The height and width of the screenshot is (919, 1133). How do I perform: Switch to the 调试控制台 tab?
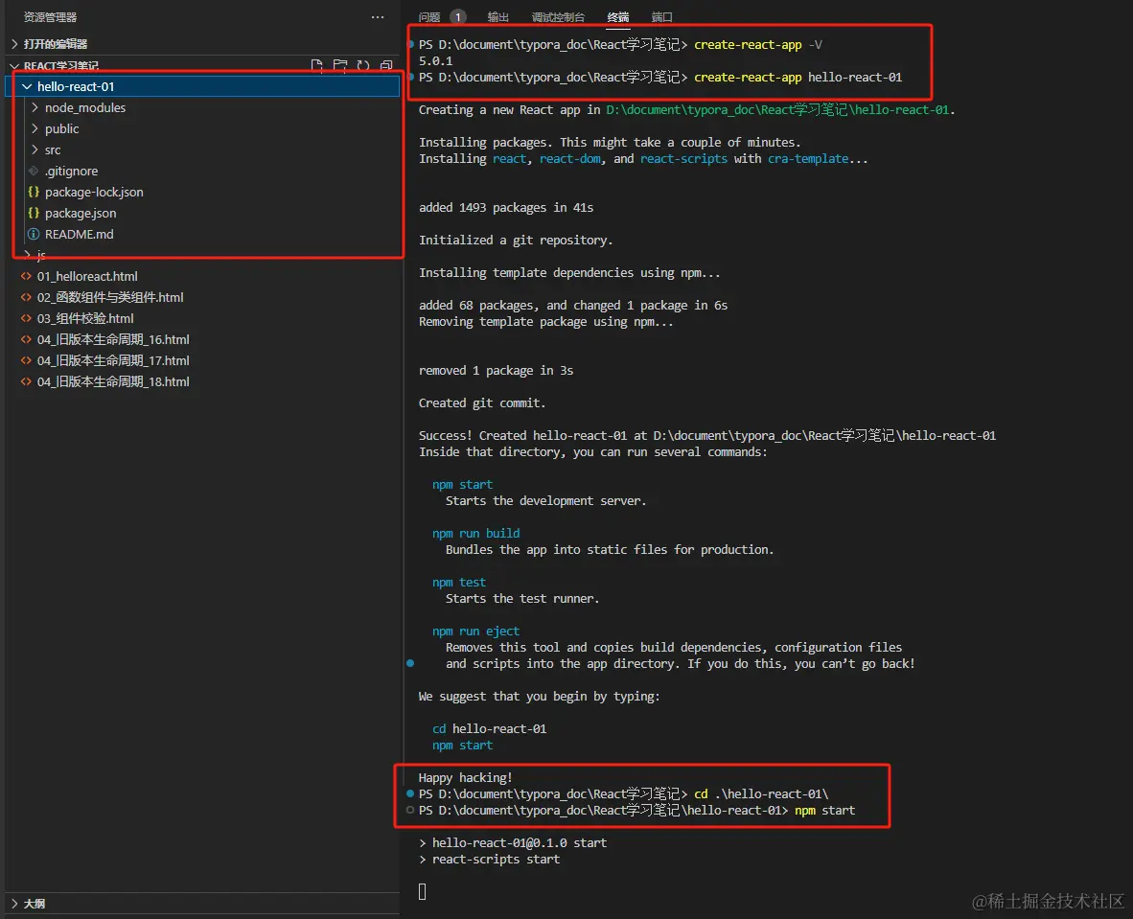[558, 16]
